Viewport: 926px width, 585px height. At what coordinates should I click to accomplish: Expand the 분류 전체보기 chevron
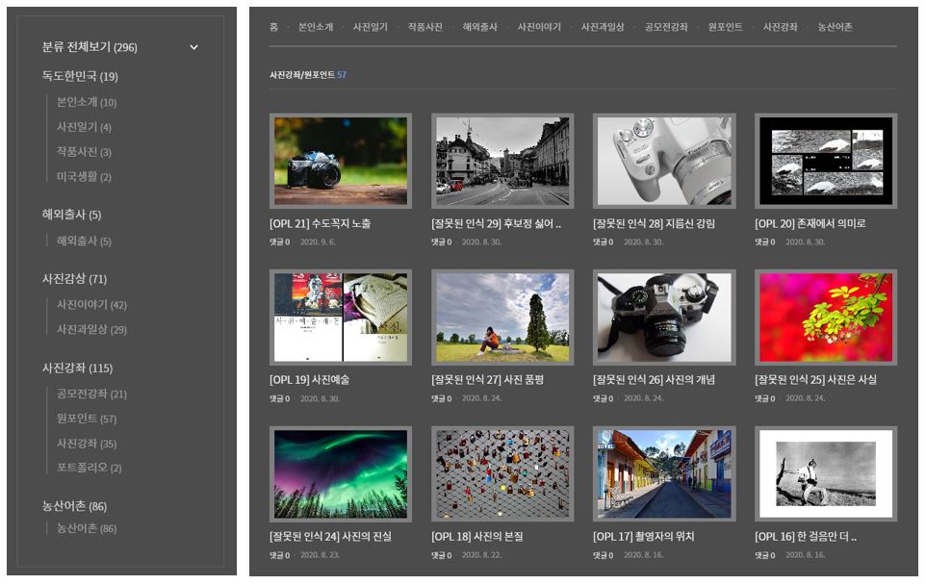[193, 47]
